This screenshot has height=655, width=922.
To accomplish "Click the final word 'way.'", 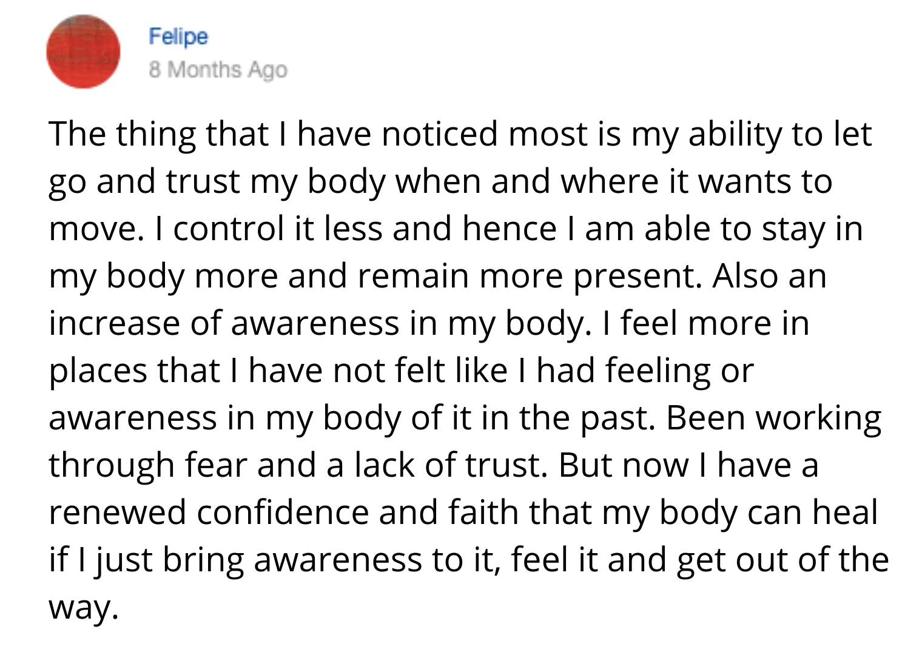I will pos(82,607).
